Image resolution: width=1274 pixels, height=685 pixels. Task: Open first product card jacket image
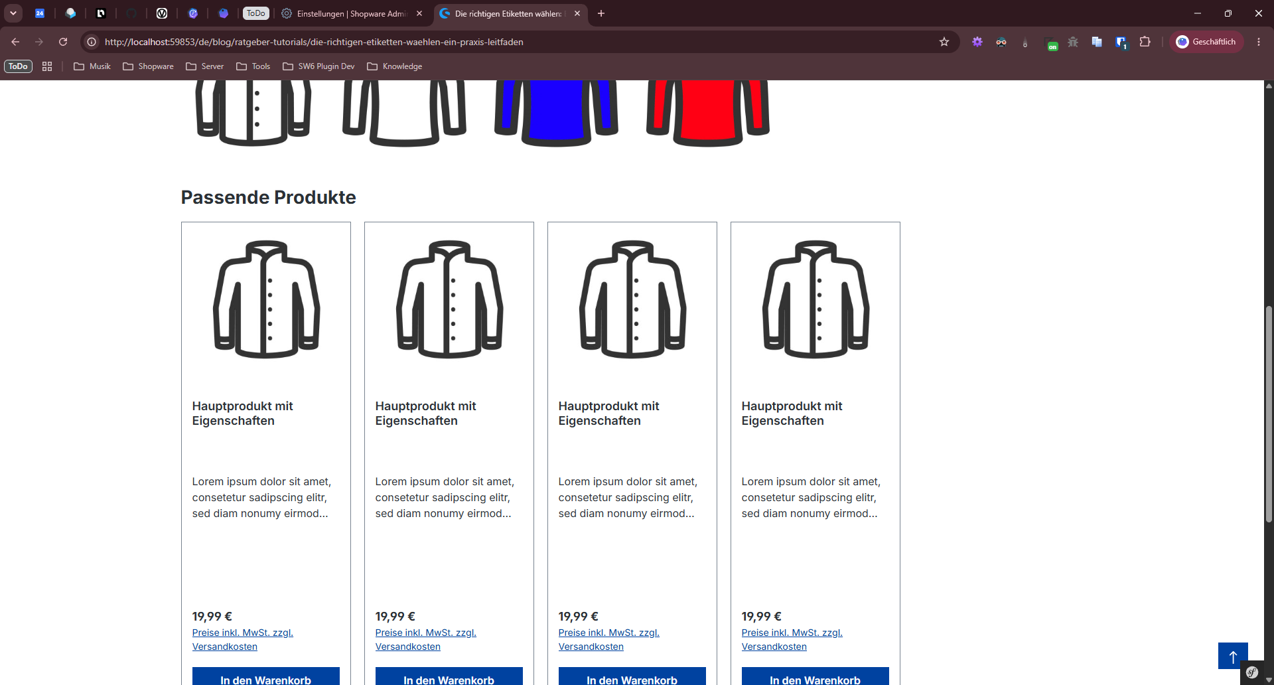click(x=266, y=299)
